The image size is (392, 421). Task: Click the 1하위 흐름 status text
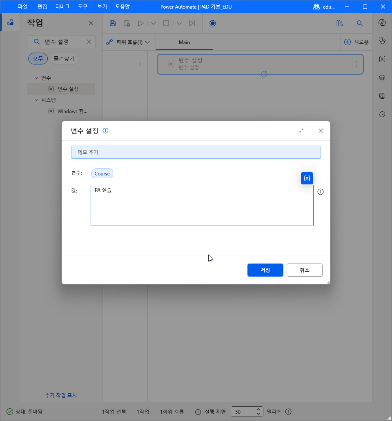pyautogui.click(x=172, y=412)
